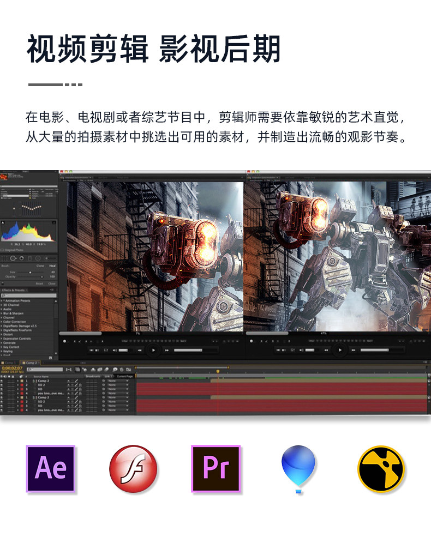Switch to the Comp 1 timeline tab
The width and height of the screenshot is (431, 537).
pyautogui.click(x=9, y=363)
